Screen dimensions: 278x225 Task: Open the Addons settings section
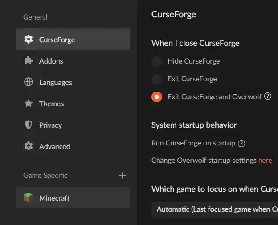[x=73, y=61]
